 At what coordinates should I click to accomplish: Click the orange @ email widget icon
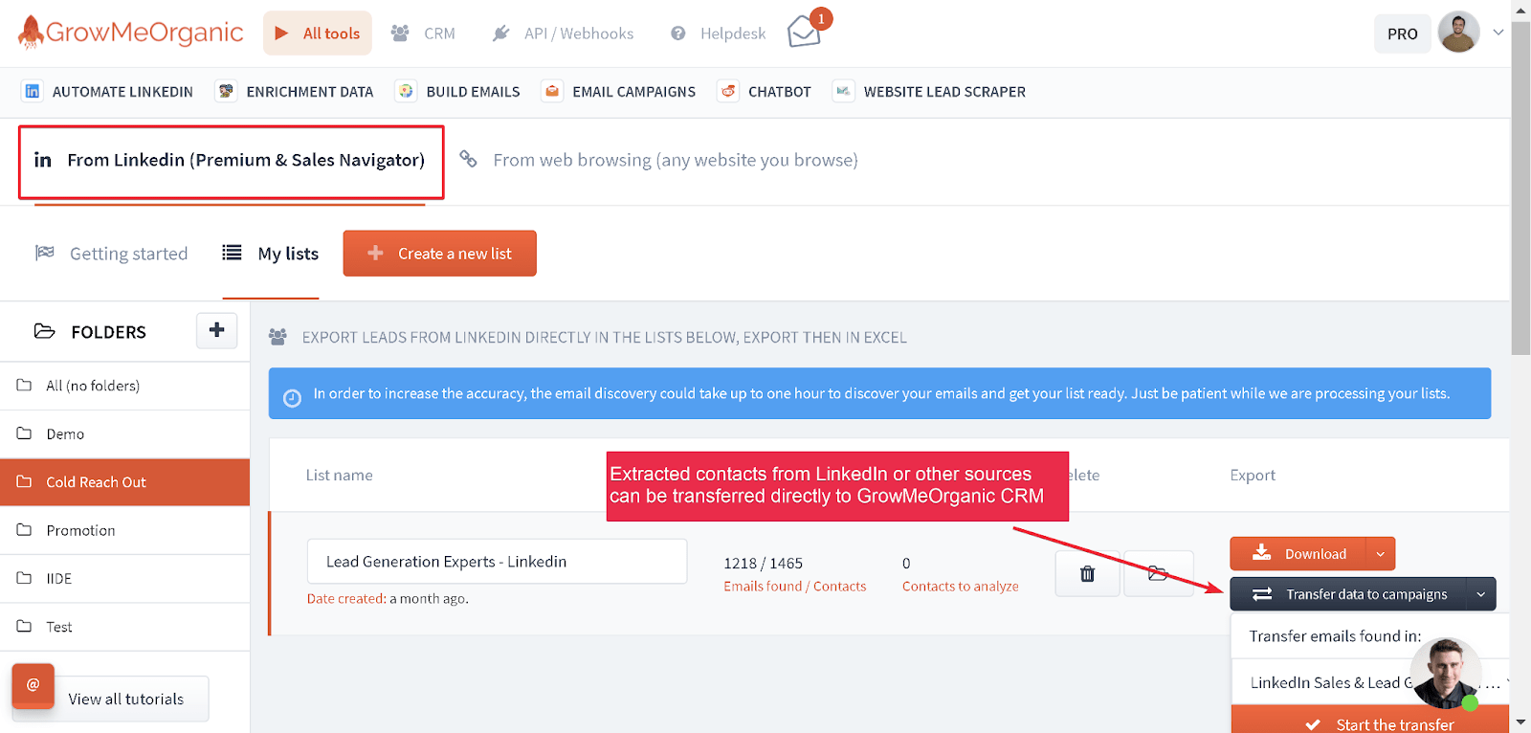point(33,685)
